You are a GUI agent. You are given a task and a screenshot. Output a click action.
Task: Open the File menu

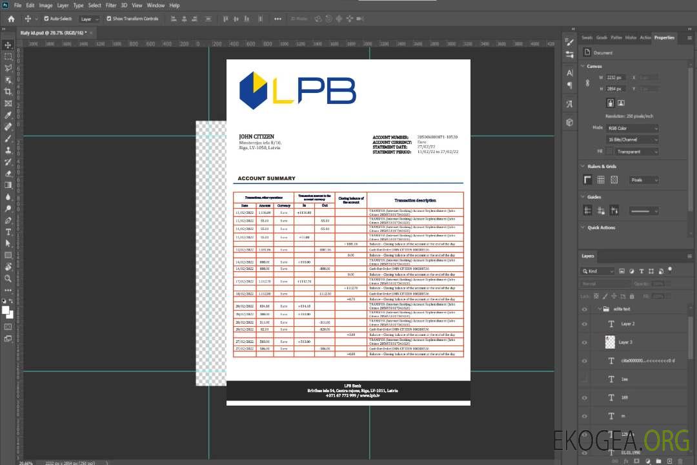pyautogui.click(x=17, y=5)
